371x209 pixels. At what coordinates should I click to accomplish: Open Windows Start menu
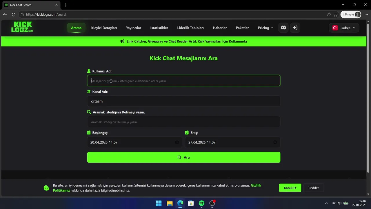pos(159,203)
